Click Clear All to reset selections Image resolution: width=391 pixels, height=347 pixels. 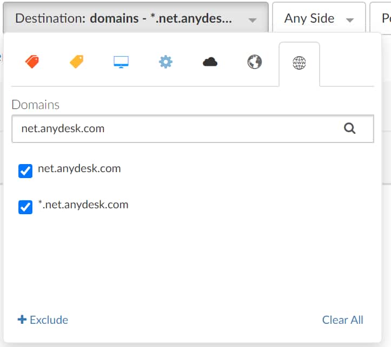tap(342, 319)
